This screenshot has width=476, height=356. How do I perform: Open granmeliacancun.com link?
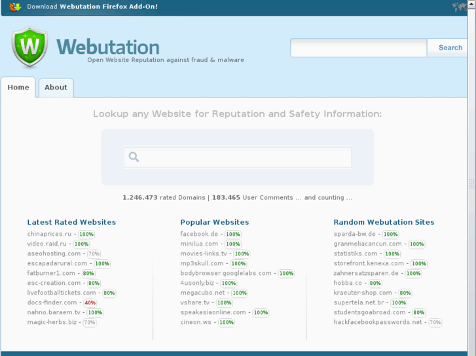click(367, 244)
